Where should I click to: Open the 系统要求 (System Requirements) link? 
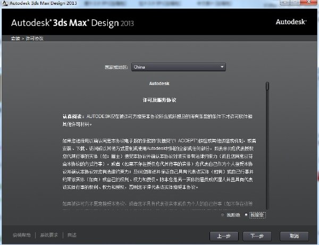49,235
